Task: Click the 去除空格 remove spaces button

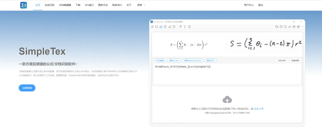Action: click(282, 60)
